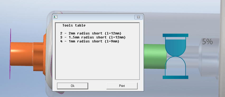The height and width of the screenshot is (97, 225).
Task: Close the Tools table dialog with X
Action: 138,17
